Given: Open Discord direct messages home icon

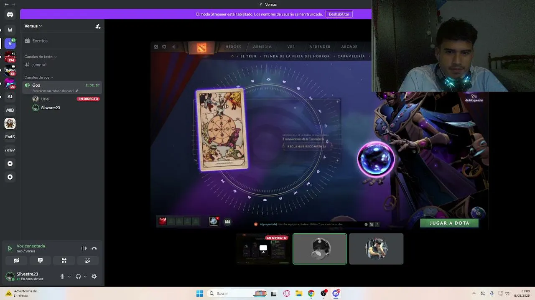Looking at the screenshot, I should point(10,15).
